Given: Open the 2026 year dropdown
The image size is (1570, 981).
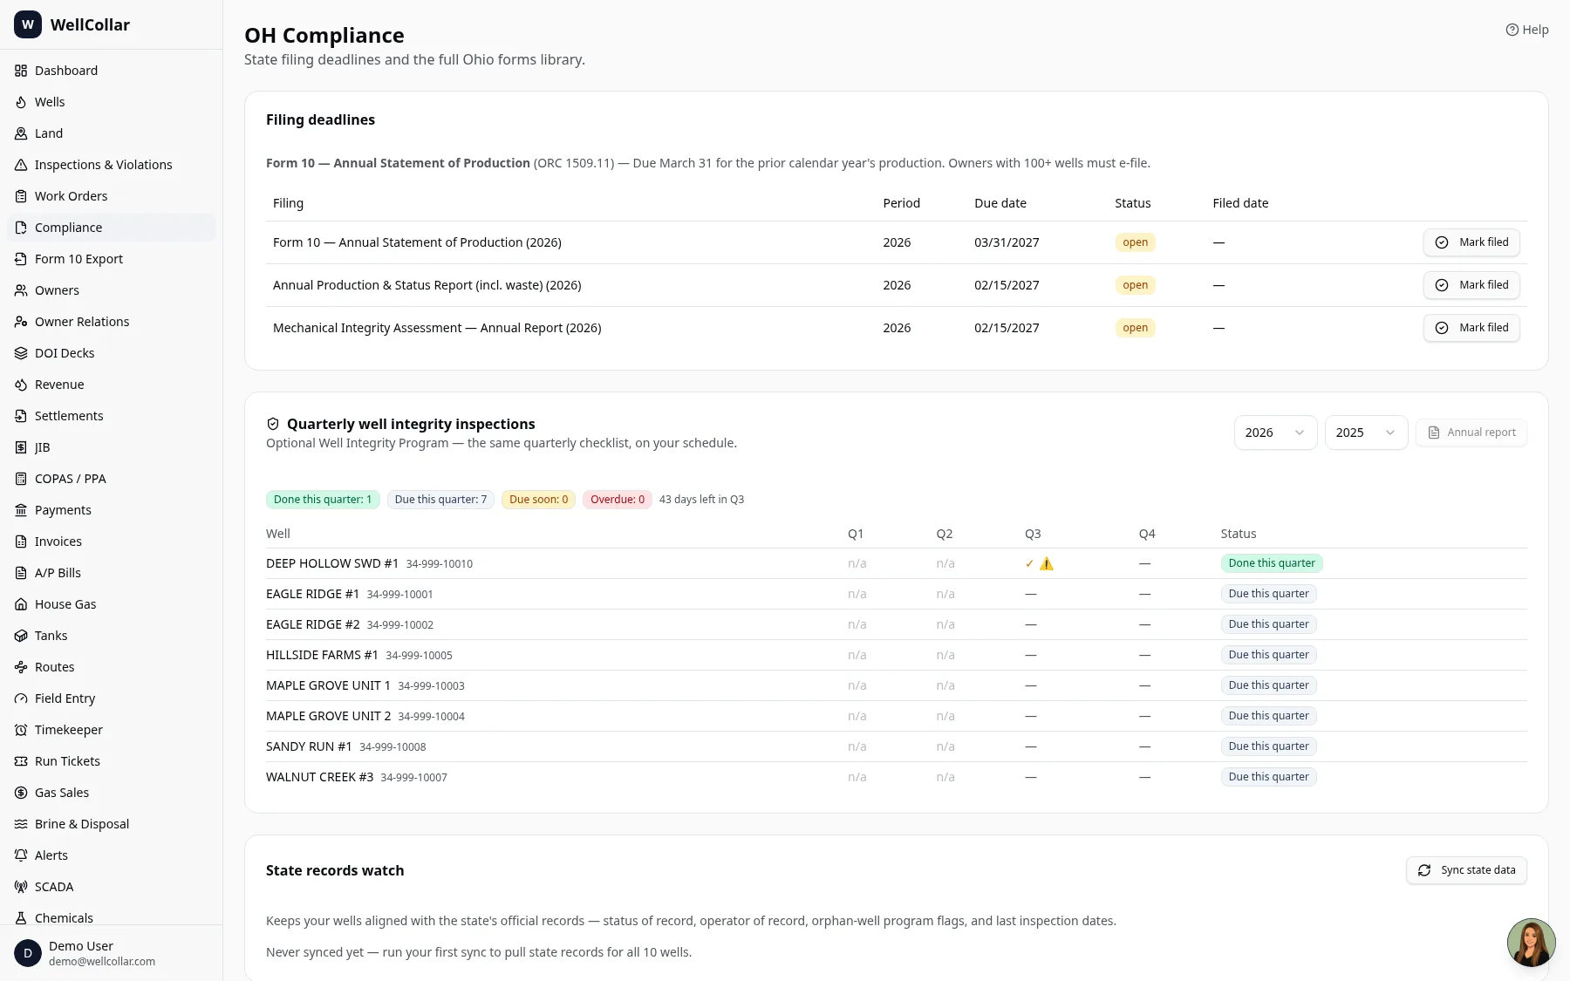Looking at the screenshot, I should click(x=1275, y=433).
